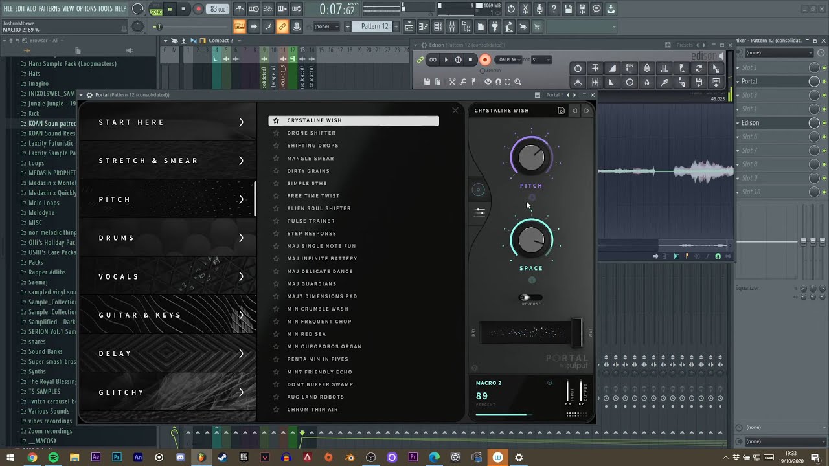Open the Pattern 12 selector

[x=375, y=27]
